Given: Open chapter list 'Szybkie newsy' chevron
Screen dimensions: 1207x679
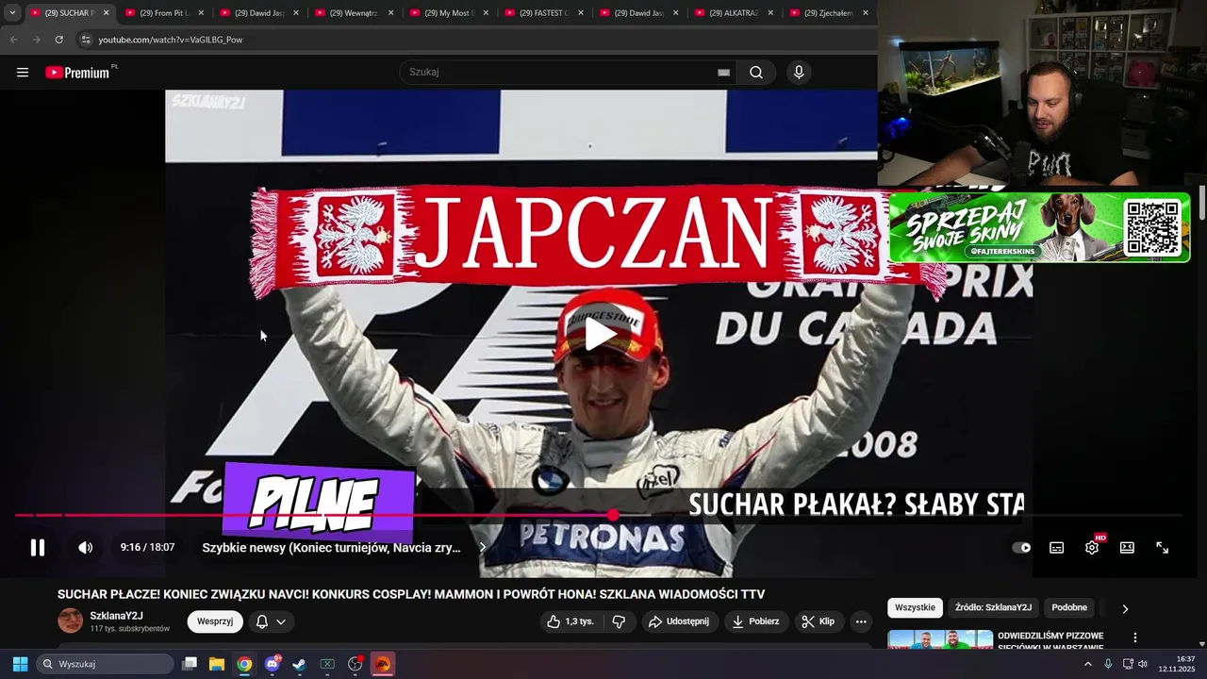Looking at the screenshot, I should click(x=482, y=547).
